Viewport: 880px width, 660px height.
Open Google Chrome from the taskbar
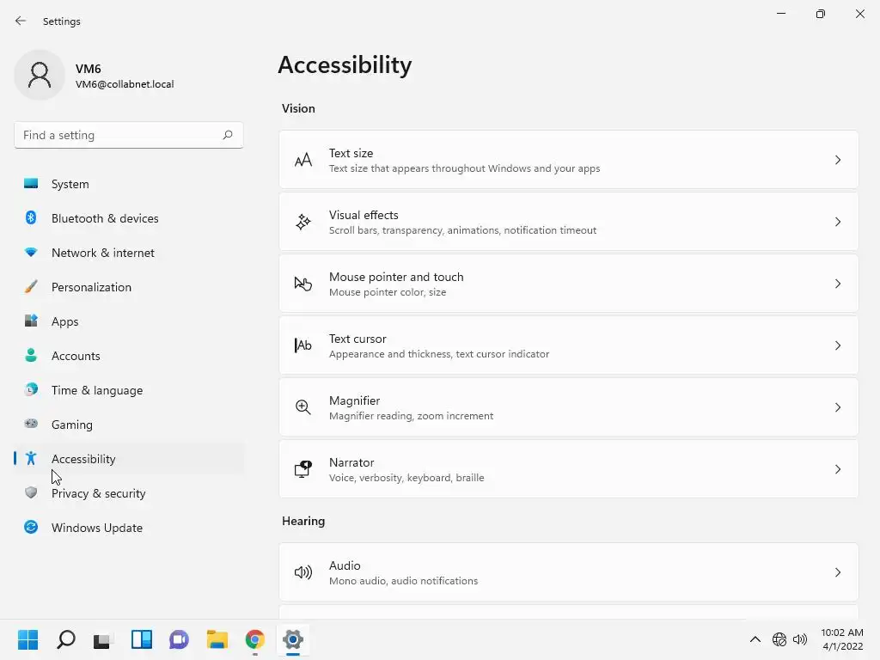click(255, 639)
